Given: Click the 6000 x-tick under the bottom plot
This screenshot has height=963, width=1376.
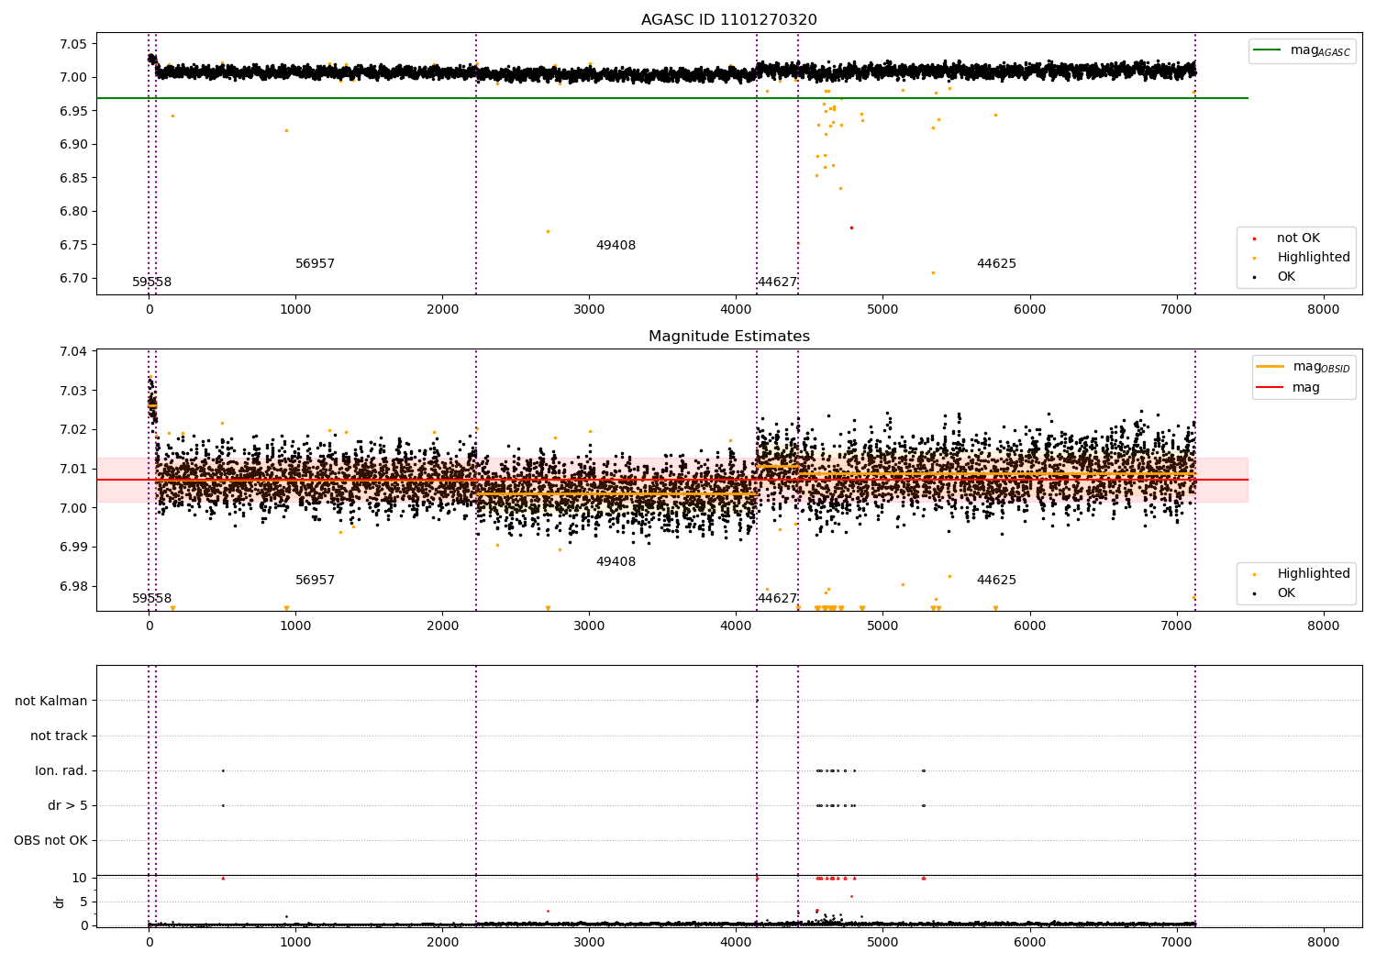Looking at the screenshot, I should [x=1029, y=943].
